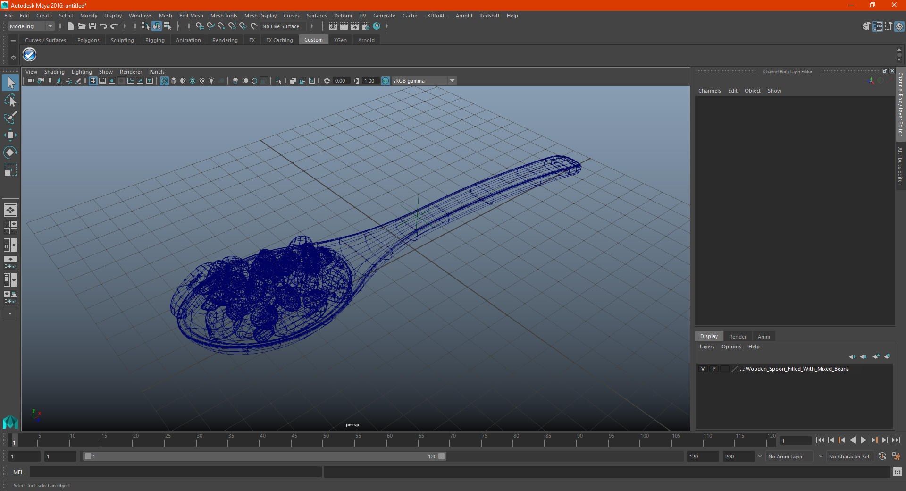906x491 pixels.
Task: Select by component type icon
Action: [x=168, y=26]
